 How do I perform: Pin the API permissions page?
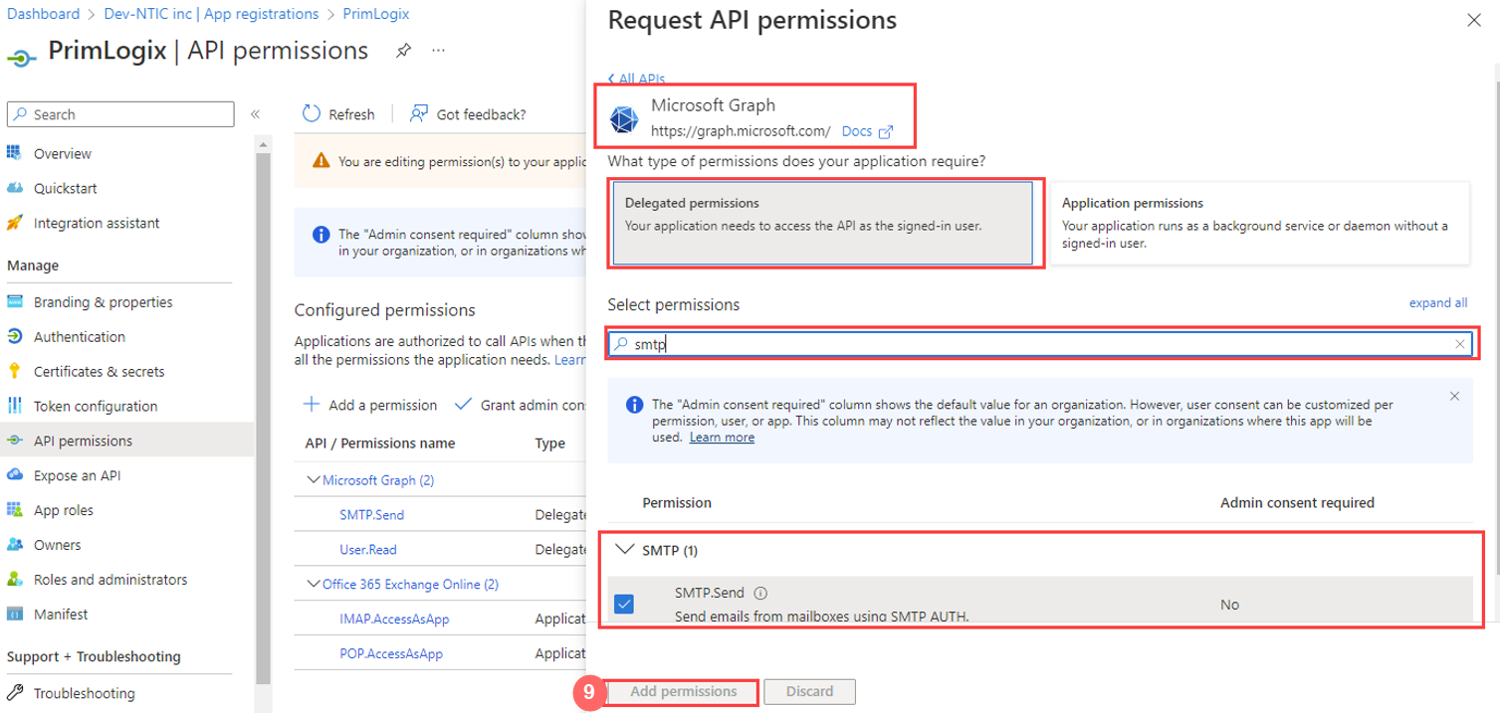point(403,51)
